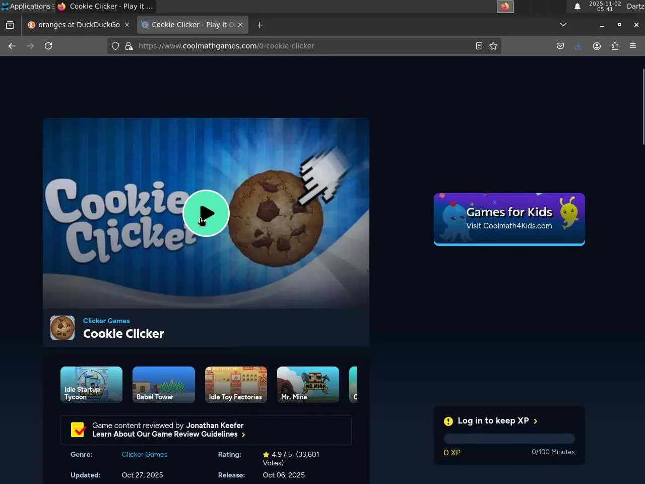Open Idle Startup Tycoon game thumbnail
This screenshot has height=484, width=645.
click(91, 384)
